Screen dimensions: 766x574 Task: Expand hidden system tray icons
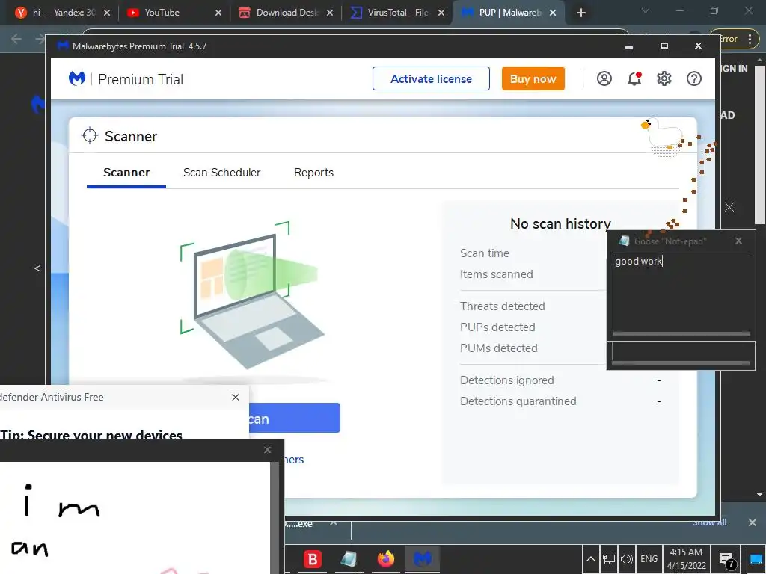point(591,559)
